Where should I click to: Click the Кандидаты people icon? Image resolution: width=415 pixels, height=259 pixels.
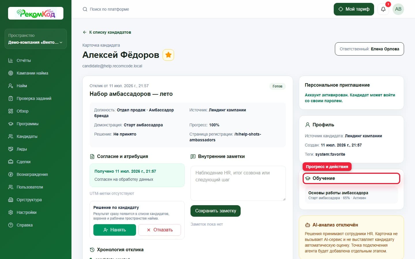(11, 136)
